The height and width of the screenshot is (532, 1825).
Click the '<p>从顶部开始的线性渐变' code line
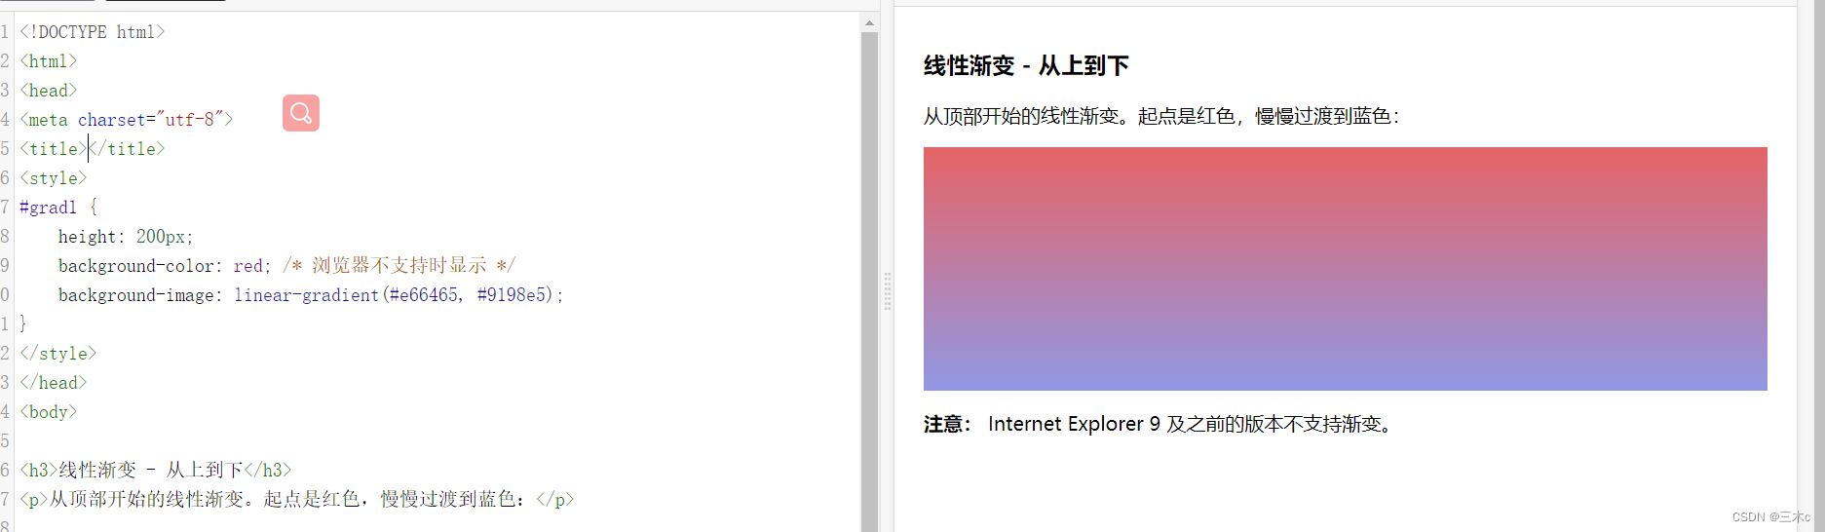pos(297,500)
